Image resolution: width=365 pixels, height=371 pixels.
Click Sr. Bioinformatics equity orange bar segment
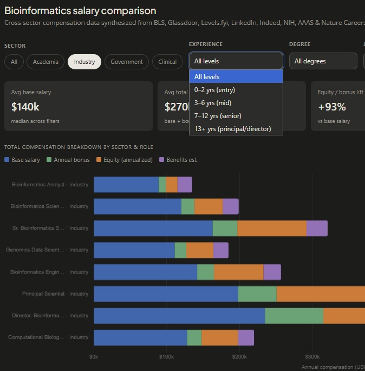point(272,229)
